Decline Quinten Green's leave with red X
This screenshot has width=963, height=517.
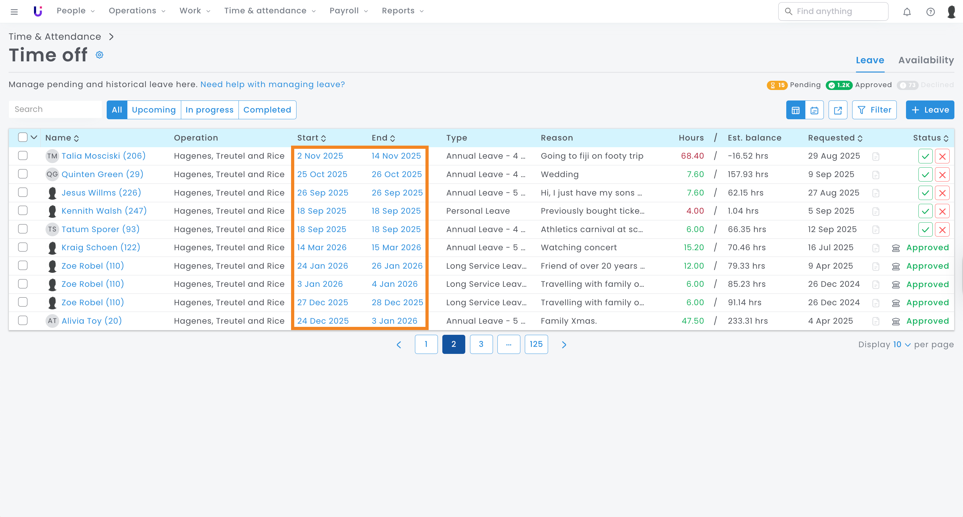pyautogui.click(x=942, y=174)
